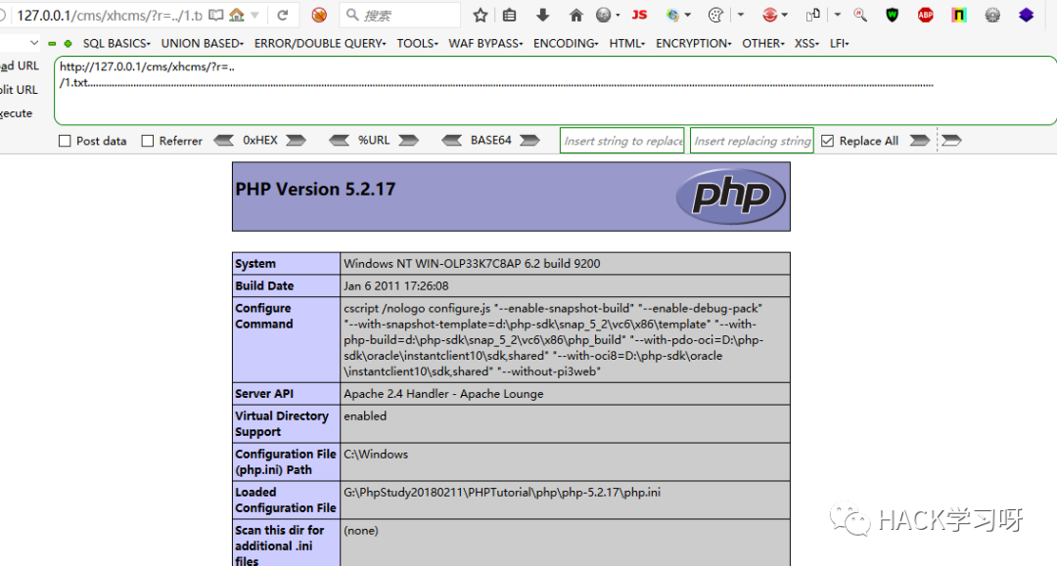Open the Adblock Plus ABP icon
The height and width of the screenshot is (566, 1057).
coord(926,15)
